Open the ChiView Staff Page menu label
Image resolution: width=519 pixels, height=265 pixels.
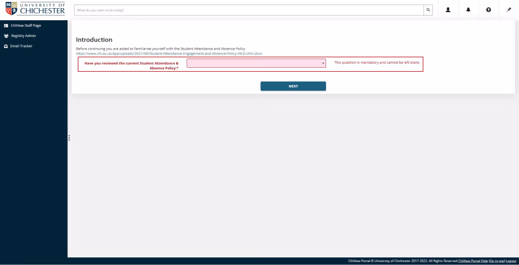click(26, 25)
